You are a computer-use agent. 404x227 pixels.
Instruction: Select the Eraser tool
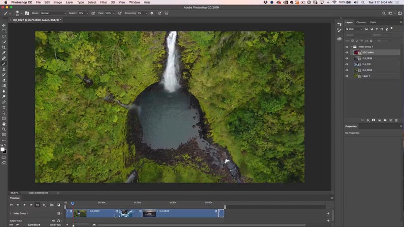(x=4, y=80)
